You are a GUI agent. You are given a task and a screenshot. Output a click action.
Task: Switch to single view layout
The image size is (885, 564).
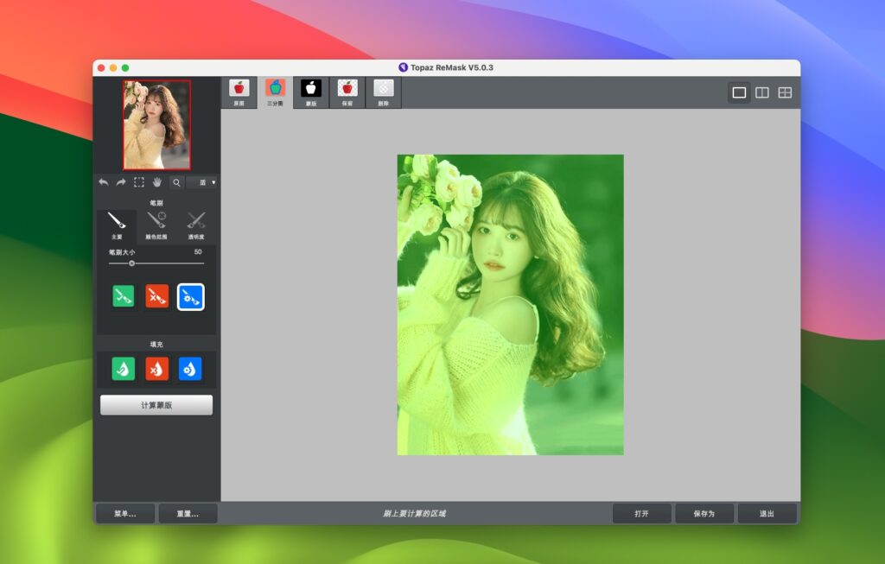[x=738, y=91]
